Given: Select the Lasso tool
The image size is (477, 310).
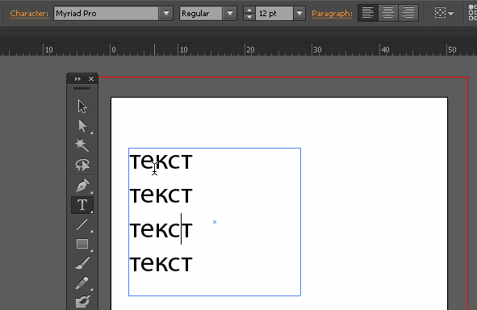Looking at the screenshot, I should pos(82,165).
